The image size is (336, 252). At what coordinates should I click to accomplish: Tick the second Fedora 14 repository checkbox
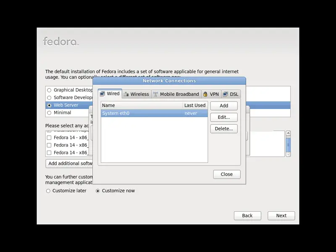point(49,145)
